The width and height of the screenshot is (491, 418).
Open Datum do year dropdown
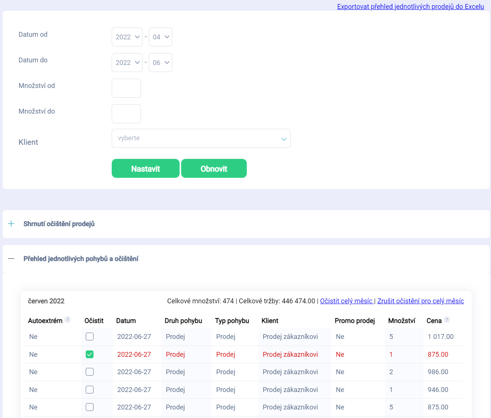pos(127,63)
